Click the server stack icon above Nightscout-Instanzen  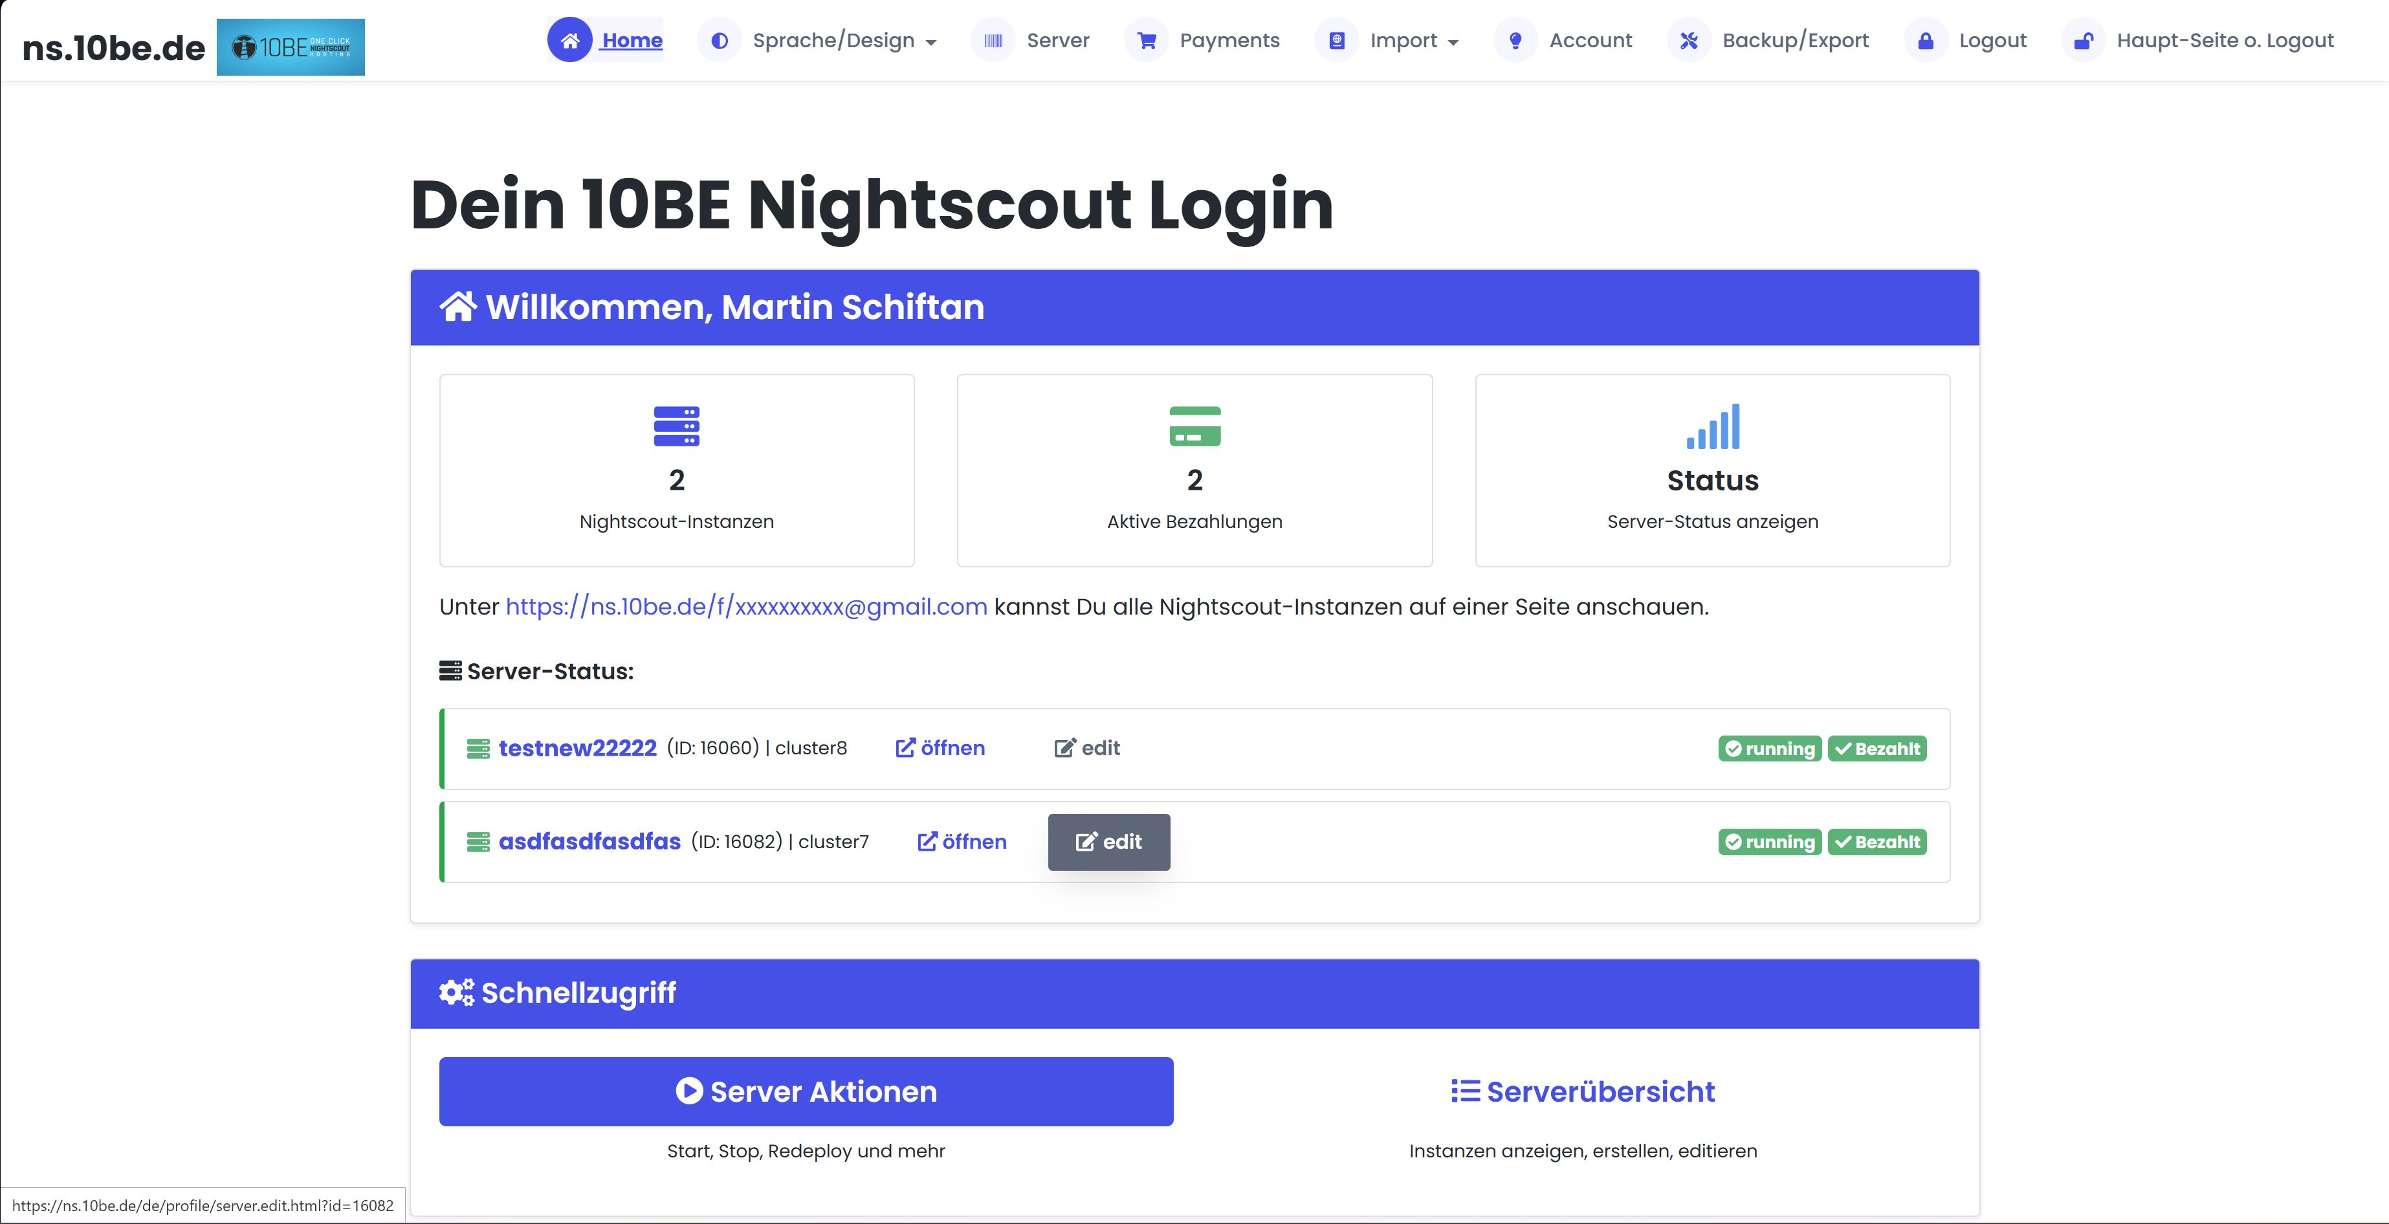676,426
